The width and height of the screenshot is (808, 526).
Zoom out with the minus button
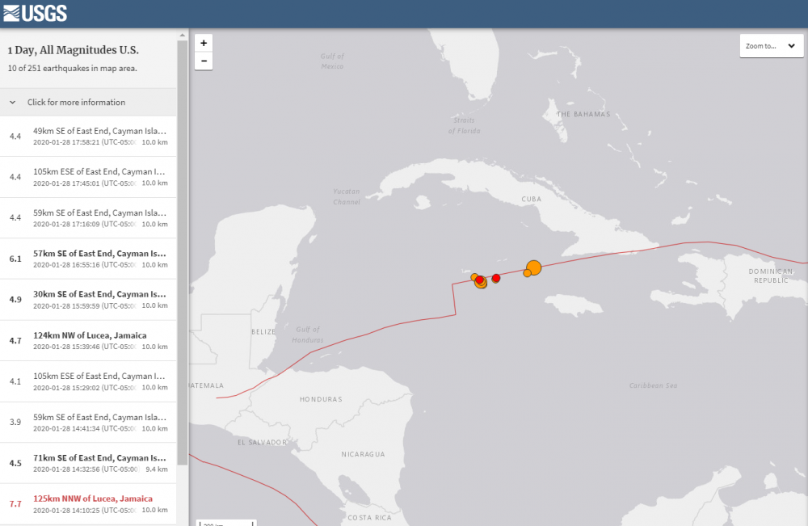[x=204, y=61]
